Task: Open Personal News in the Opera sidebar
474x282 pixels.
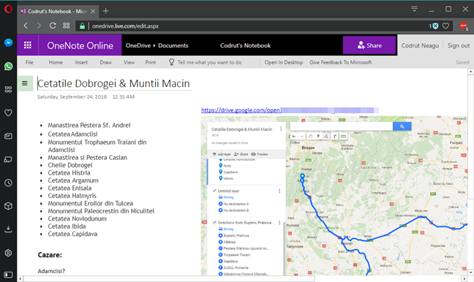Action: pos(9,136)
